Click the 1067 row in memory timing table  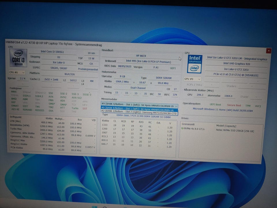point(137,134)
